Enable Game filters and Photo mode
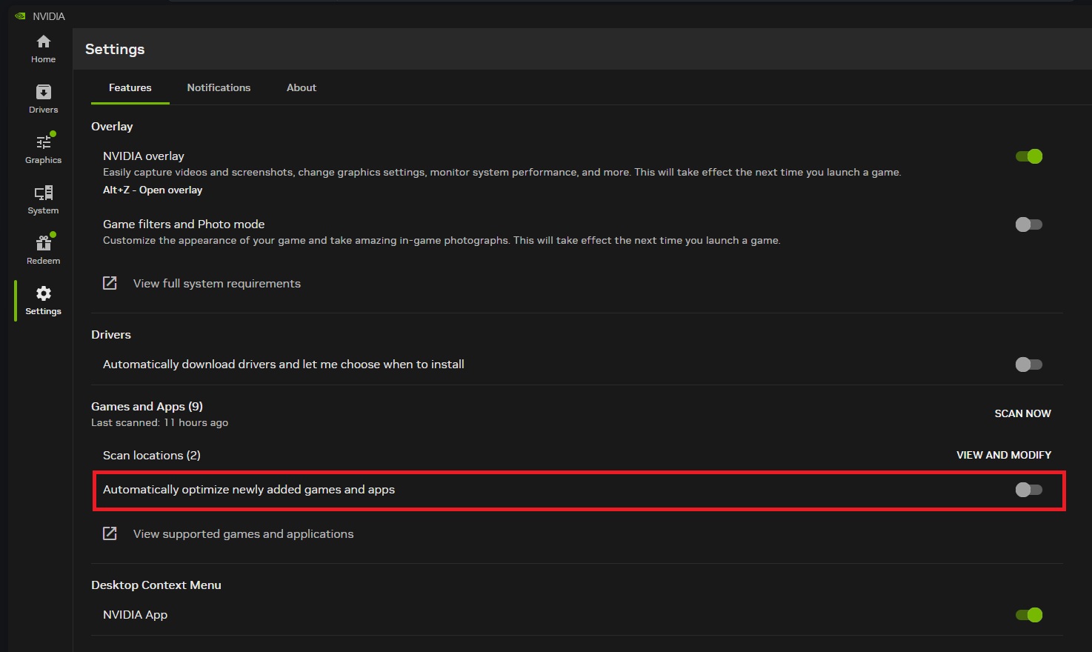The height and width of the screenshot is (652, 1092). 1029,224
